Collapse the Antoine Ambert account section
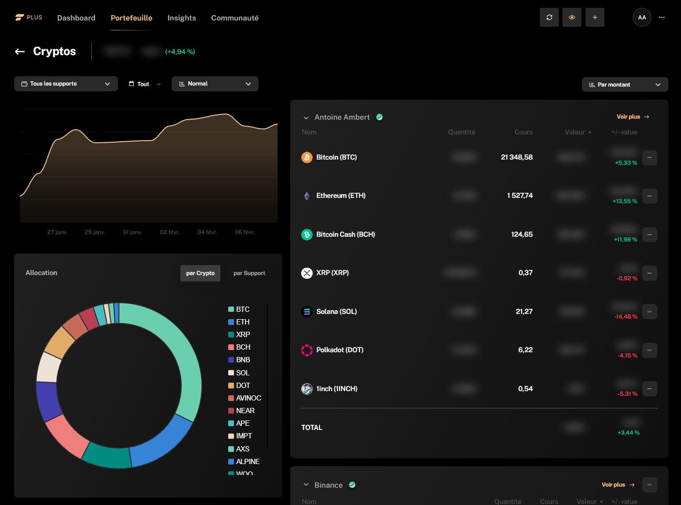 (x=306, y=118)
